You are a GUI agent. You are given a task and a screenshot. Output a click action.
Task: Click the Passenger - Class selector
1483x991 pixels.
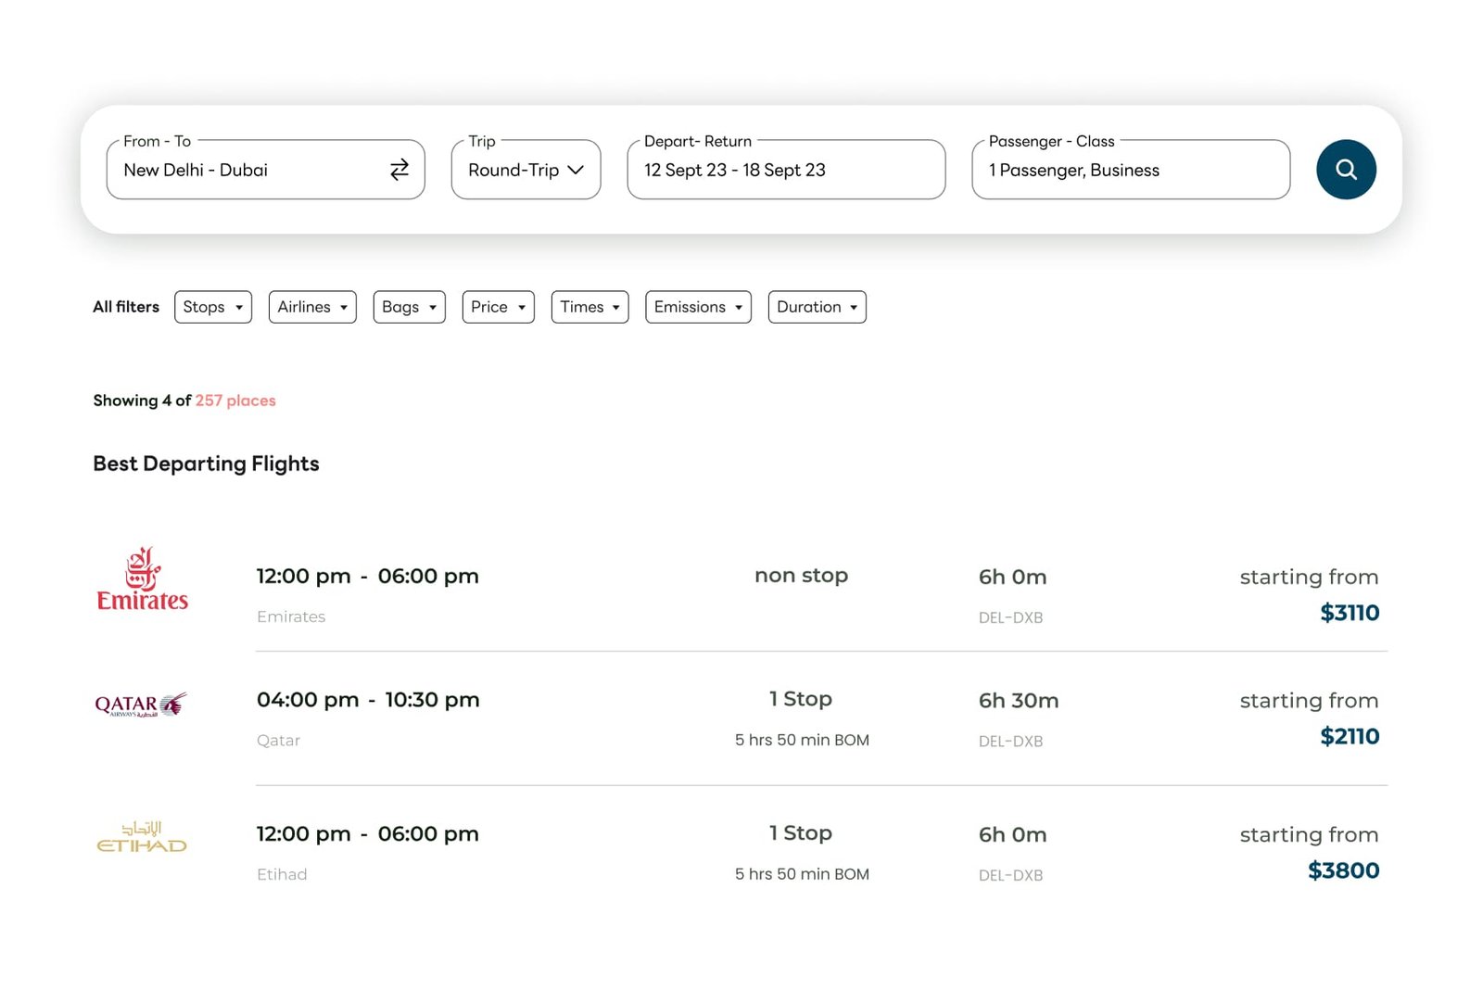(x=1130, y=170)
